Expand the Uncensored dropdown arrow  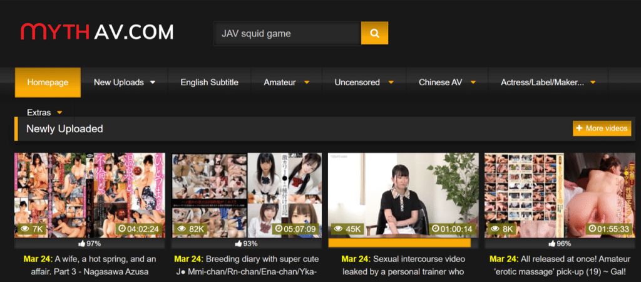tap(391, 82)
